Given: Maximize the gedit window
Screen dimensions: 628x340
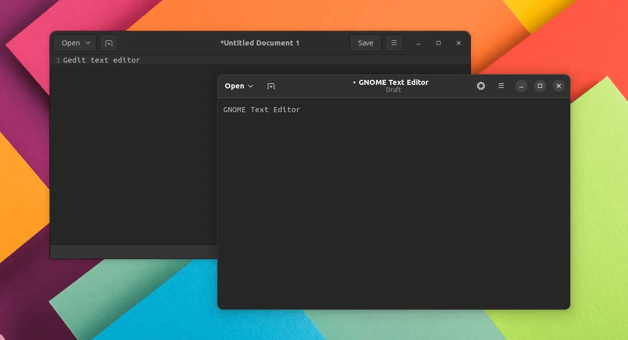Looking at the screenshot, I should (438, 43).
